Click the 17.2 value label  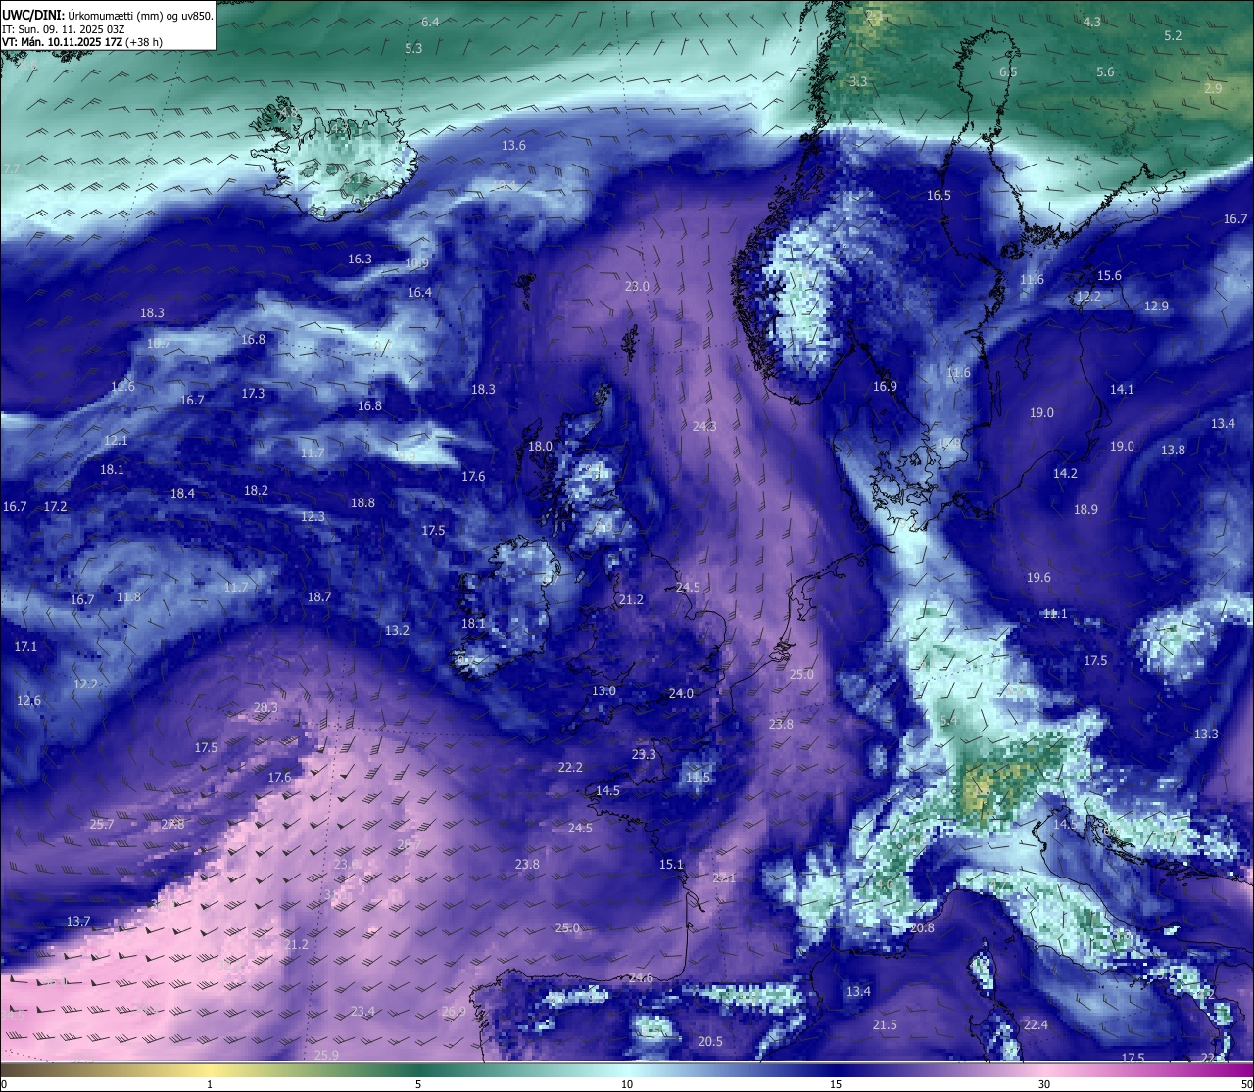pos(55,506)
